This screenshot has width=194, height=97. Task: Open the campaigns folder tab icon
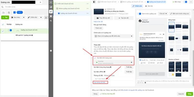click(3, 13)
